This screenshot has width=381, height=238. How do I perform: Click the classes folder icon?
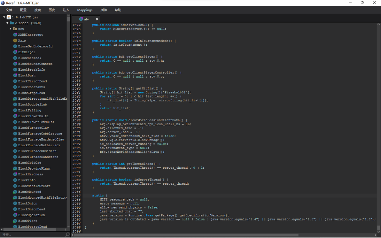pos(12,23)
